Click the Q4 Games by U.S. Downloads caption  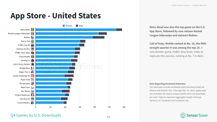coord(36,115)
